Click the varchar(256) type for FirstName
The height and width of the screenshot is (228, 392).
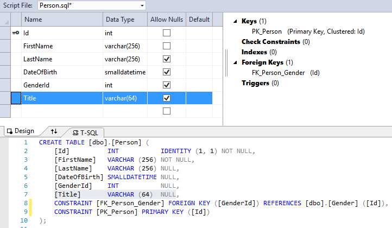pyautogui.click(x=125, y=46)
